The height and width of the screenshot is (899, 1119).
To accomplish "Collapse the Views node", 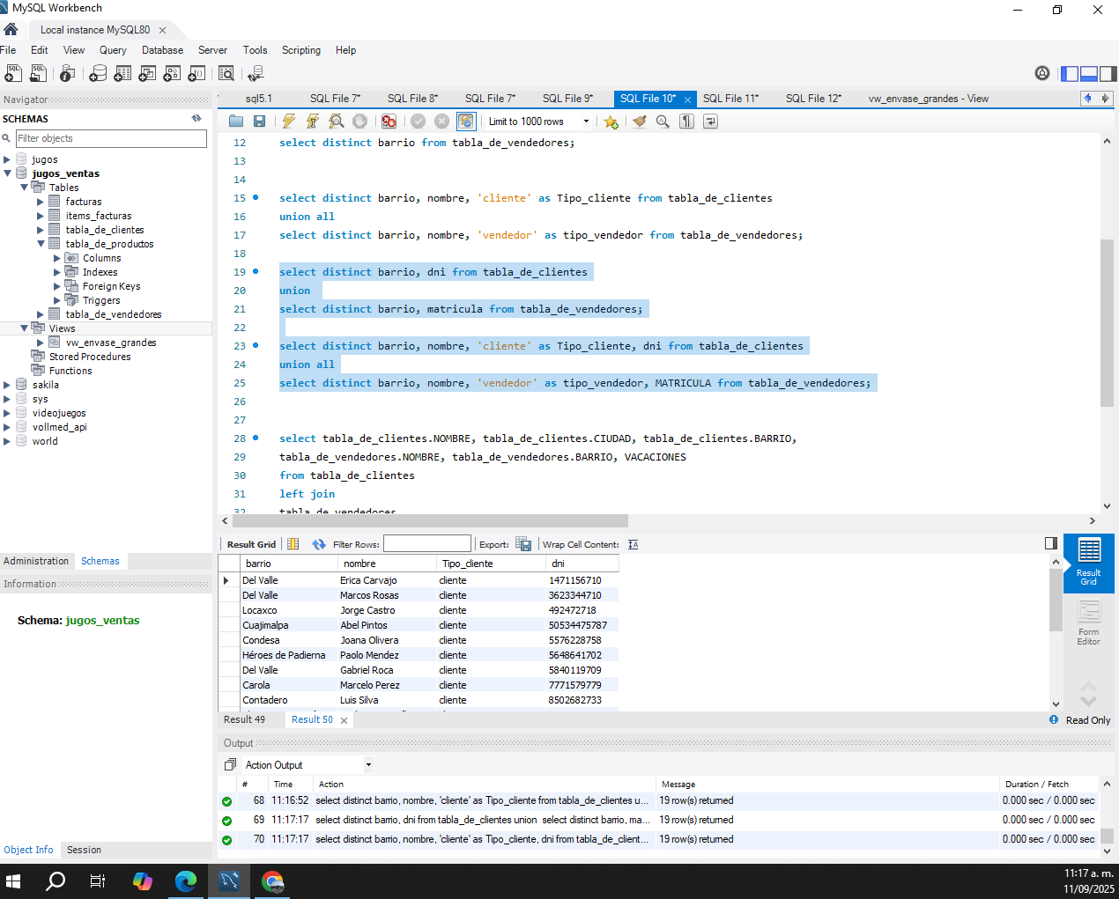I will click(24, 328).
